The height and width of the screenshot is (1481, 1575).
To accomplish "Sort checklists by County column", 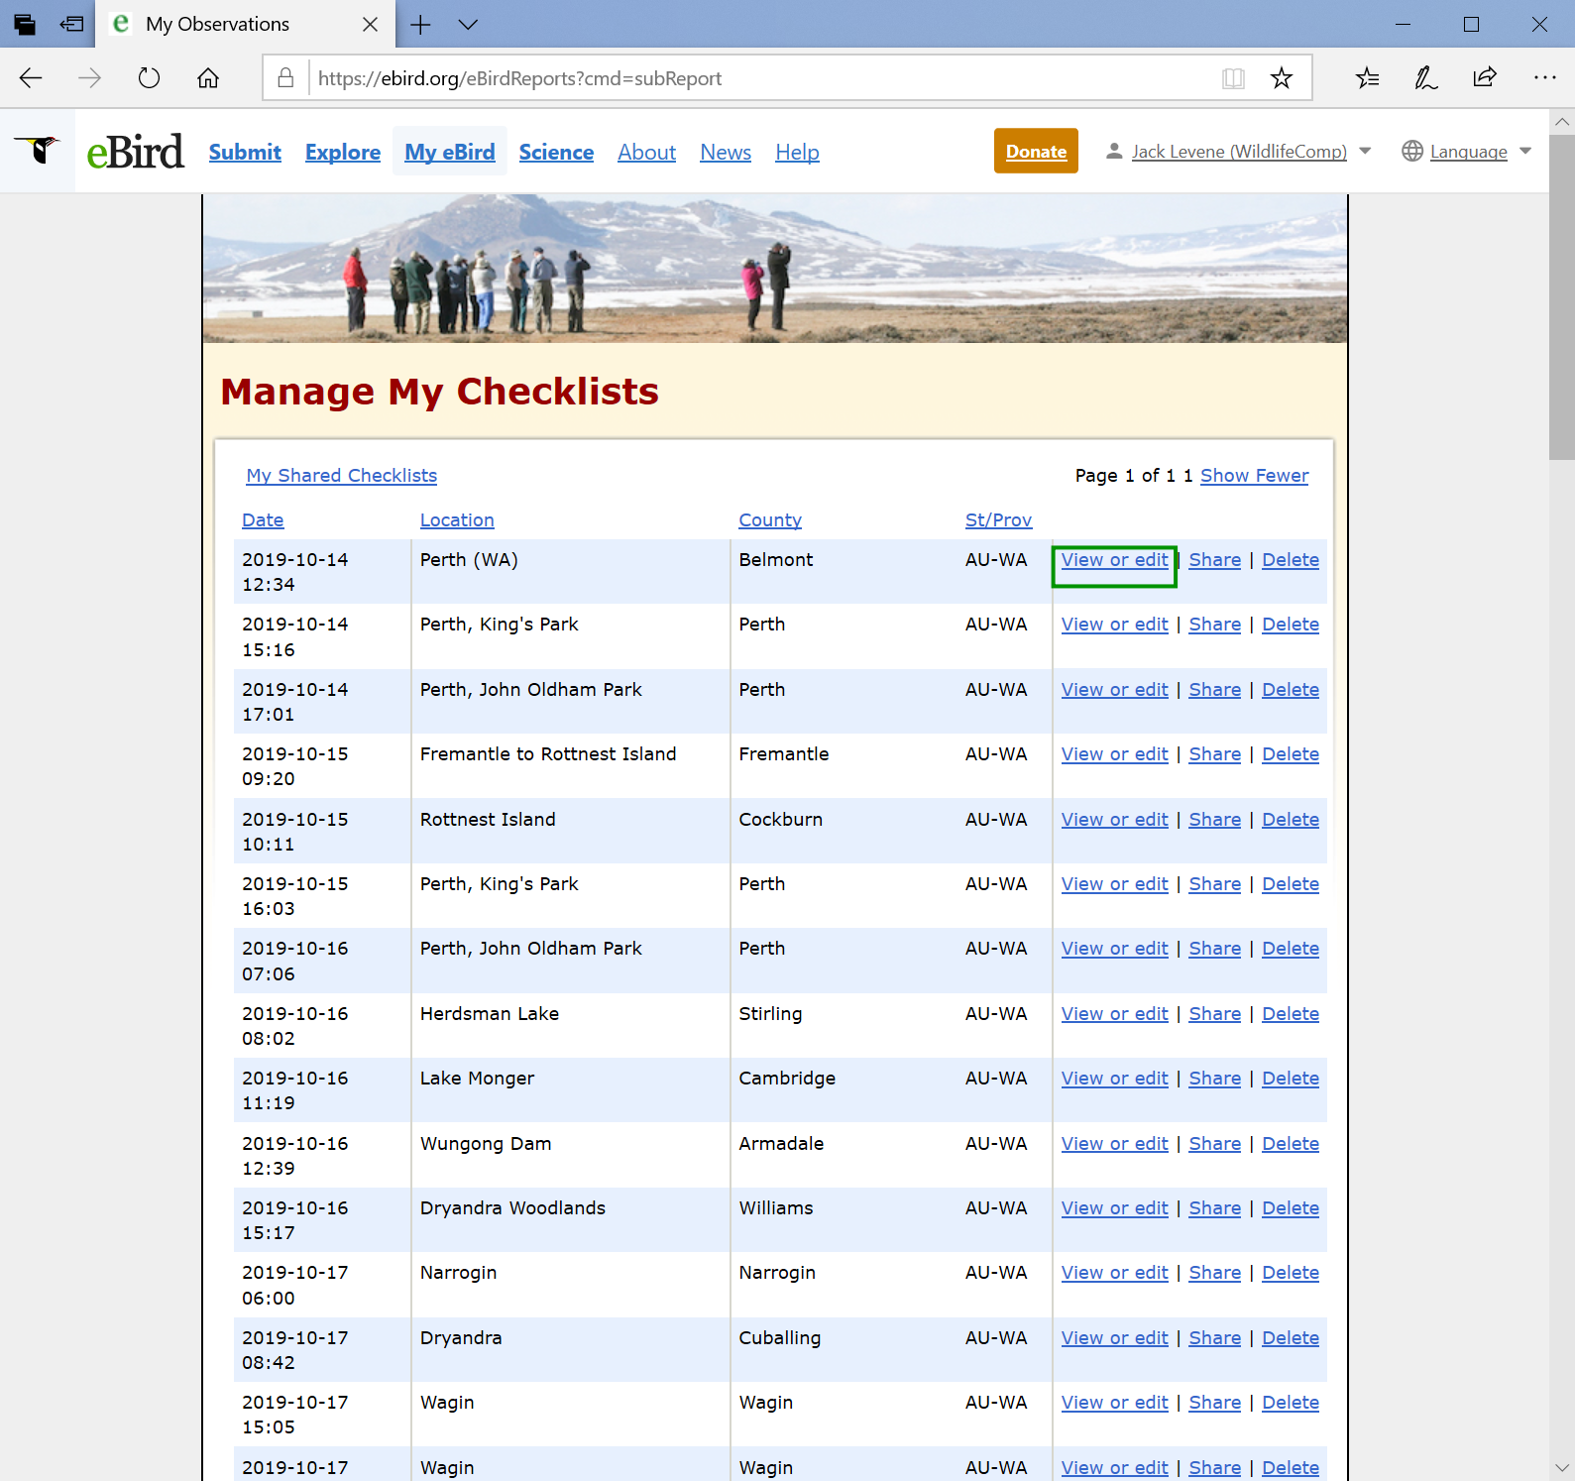I will (x=770, y=519).
